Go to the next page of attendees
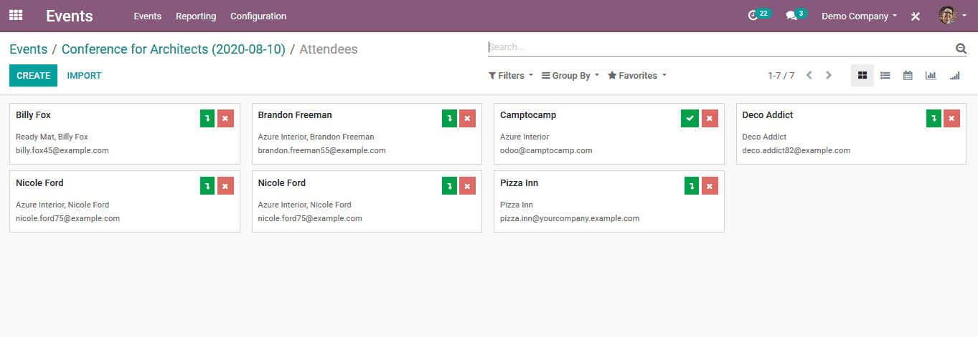 [x=829, y=75]
